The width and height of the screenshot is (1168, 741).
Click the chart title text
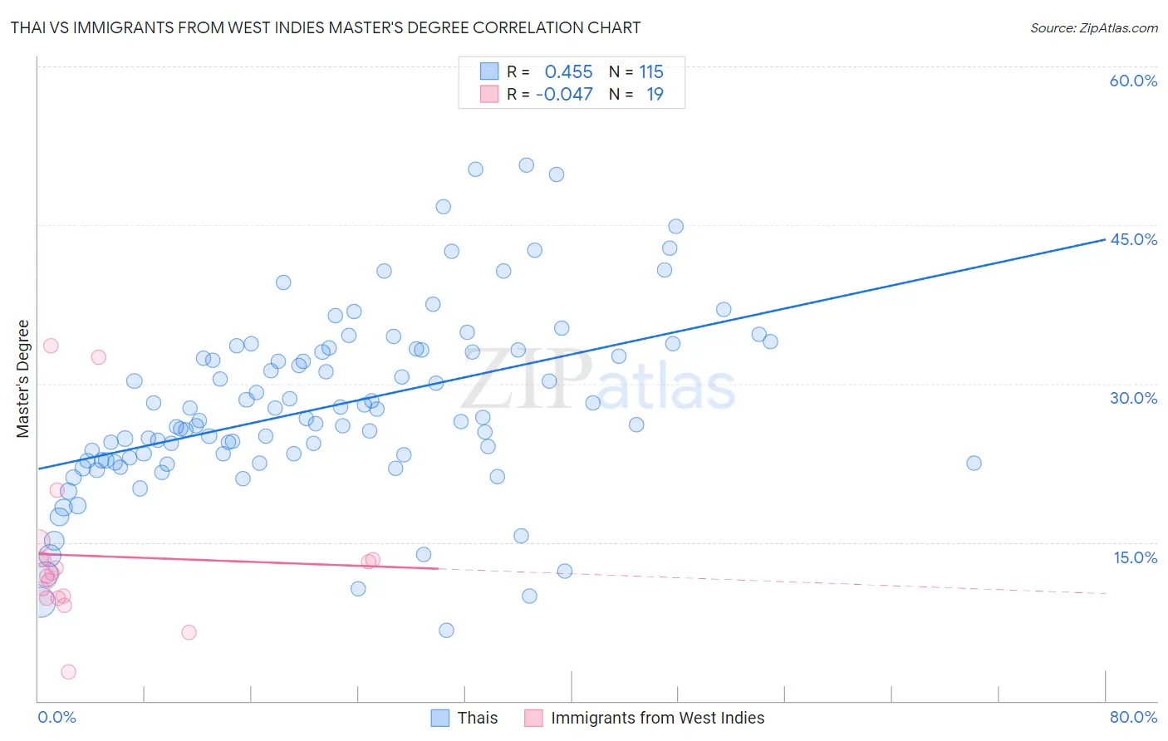(x=326, y=27)
